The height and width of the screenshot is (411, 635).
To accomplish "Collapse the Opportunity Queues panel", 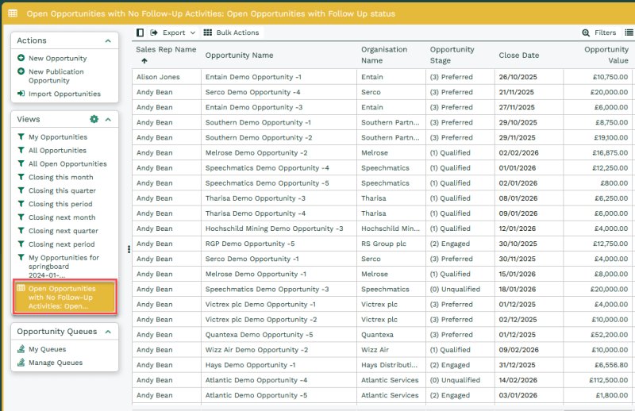I will pyautogui.click(x=108, y=332).
